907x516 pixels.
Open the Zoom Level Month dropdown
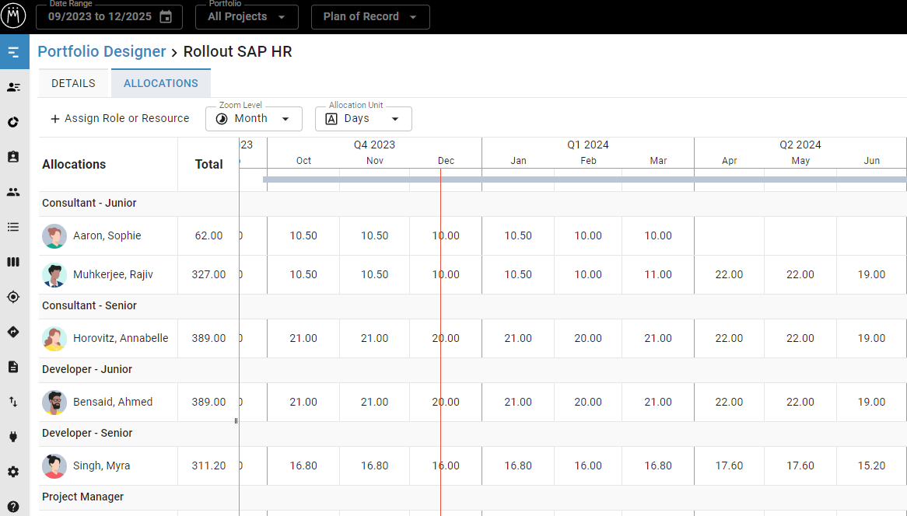(254, 118)
